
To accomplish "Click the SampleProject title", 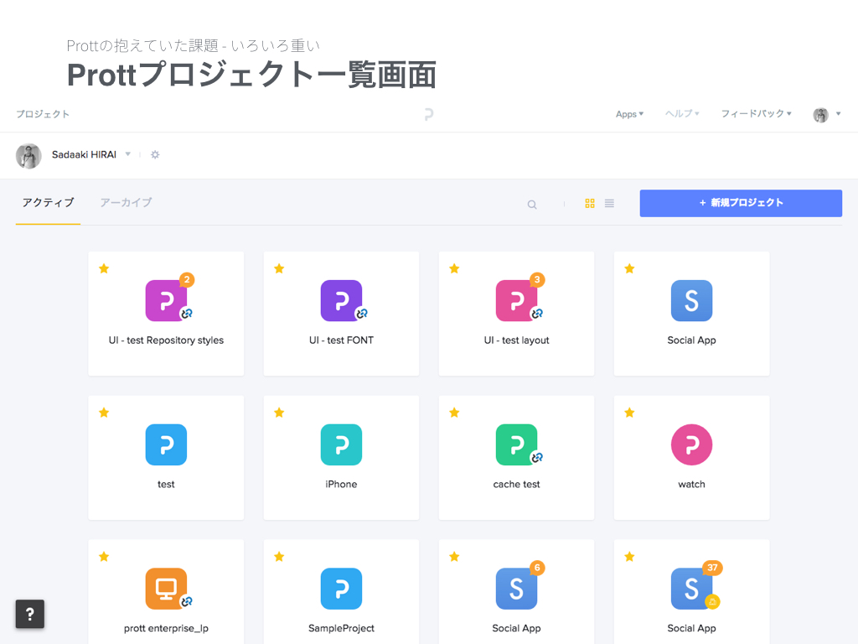I will point(341,628).
